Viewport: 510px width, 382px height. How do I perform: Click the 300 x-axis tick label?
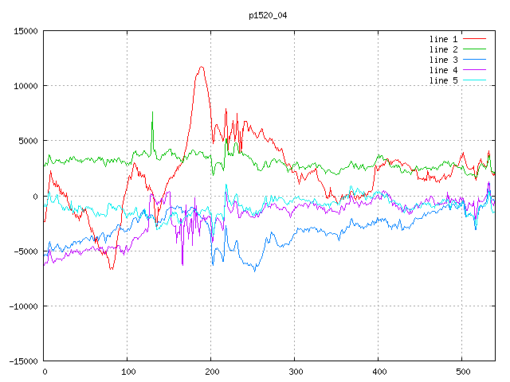click(295, 371)
